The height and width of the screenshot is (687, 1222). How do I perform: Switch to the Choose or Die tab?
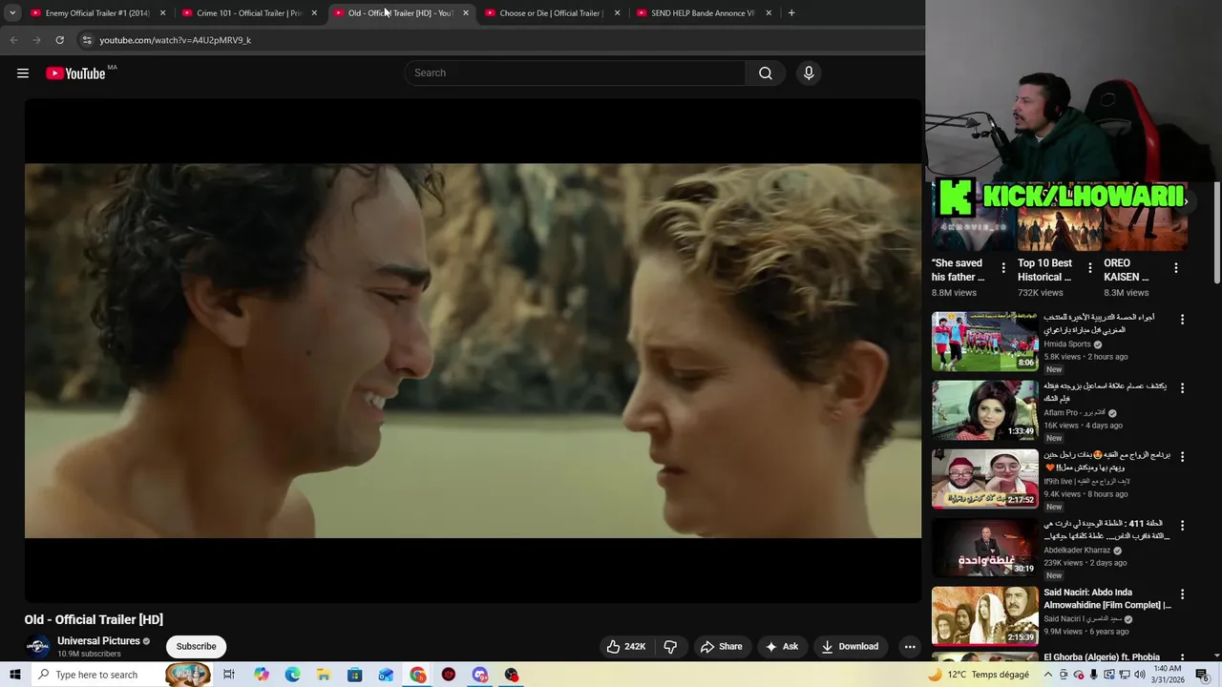click(552, 13)
